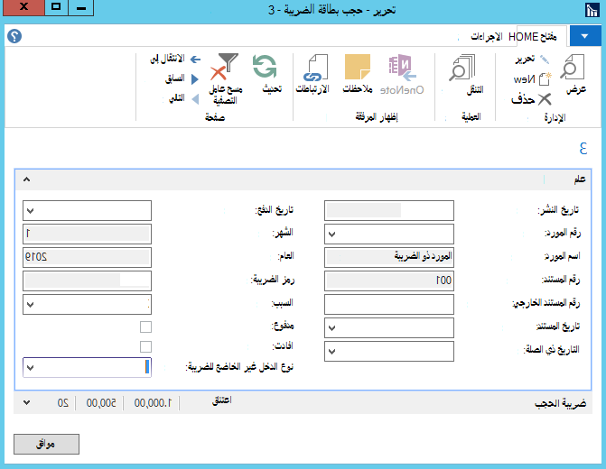The width and height of the screenshot is (606, 469).
Task: Toggle the أفادت checkbox
Action: pyautogui.click(x=145, y=346)
